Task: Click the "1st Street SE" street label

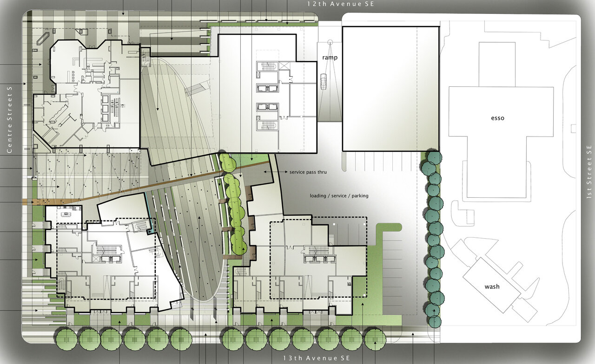Action: tap(589, 172)
